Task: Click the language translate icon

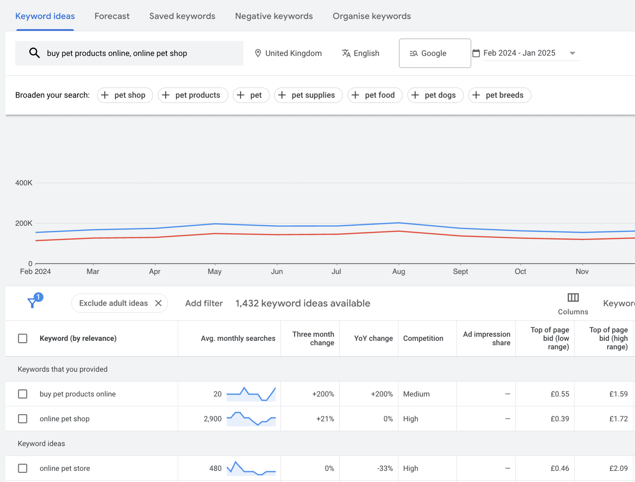Action: coord(346,53)
